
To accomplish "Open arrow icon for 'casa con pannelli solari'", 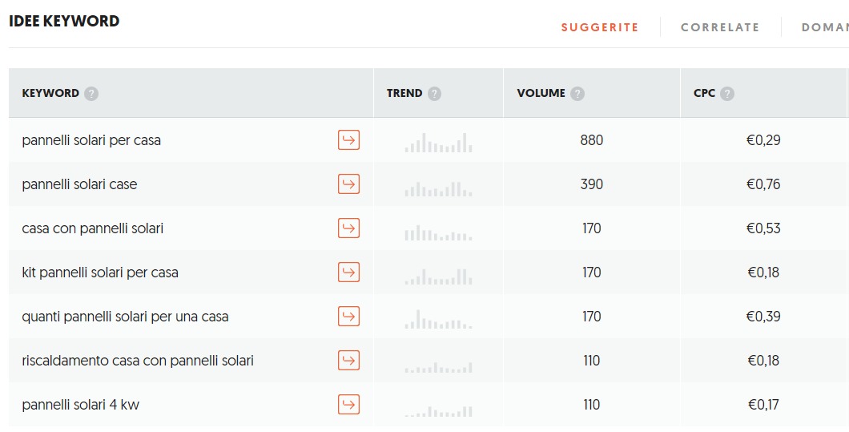I will 348,228.
